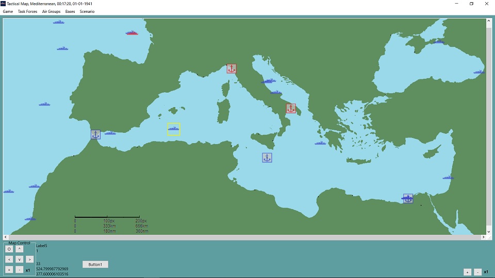Click the red ship in Bay of Biscay
495x278 pixels.
click(x=132, y=33)
